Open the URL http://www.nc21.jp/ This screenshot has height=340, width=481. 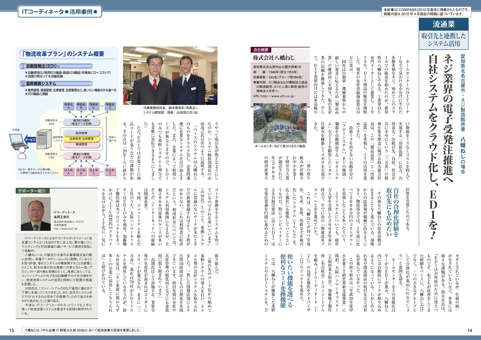pos(65,229)
